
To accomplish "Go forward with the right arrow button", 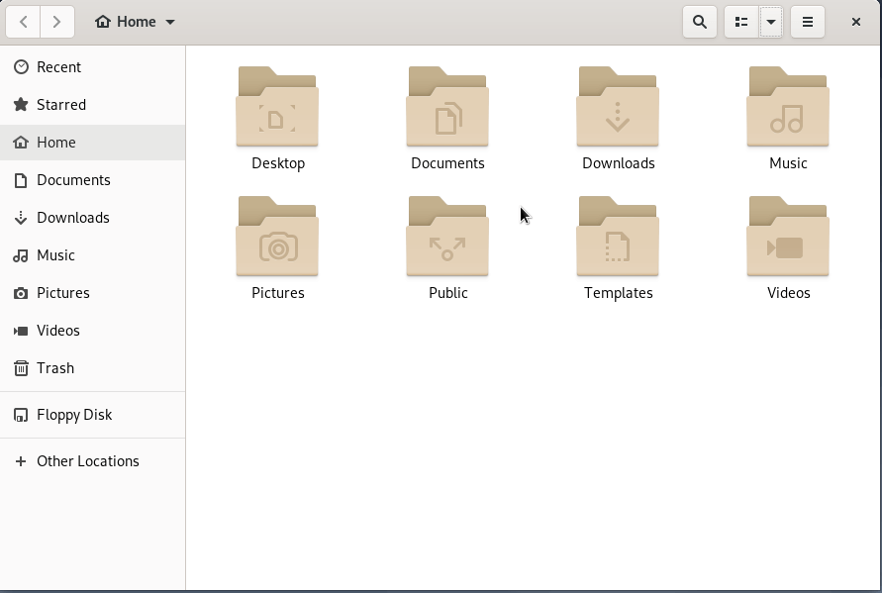I will pyautogui.click(x=57, y=22).
